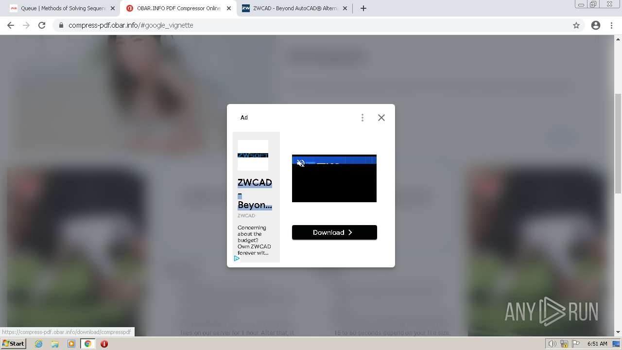Select the Chrome taskbar button

click(88, 344)
